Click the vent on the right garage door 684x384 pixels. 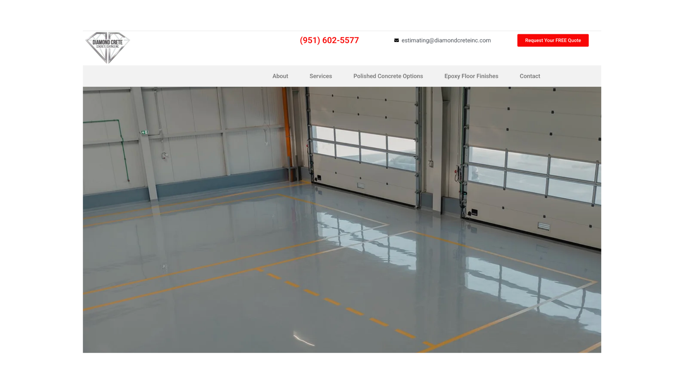(x=543, y=227)
